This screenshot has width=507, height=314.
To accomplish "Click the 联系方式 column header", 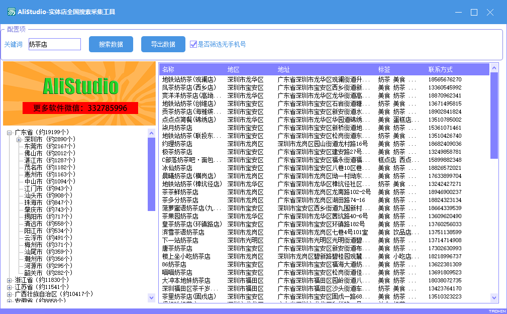I will click(442, 69).
